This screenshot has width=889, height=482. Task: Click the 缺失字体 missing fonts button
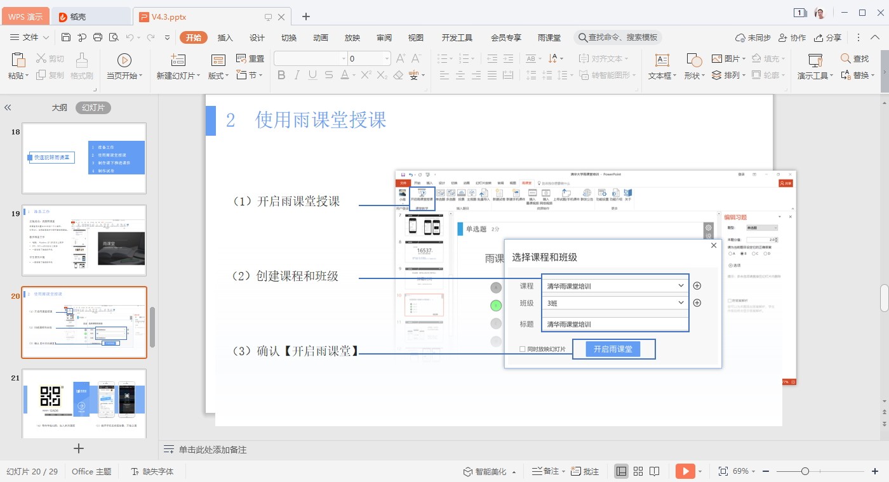[152, 471]
